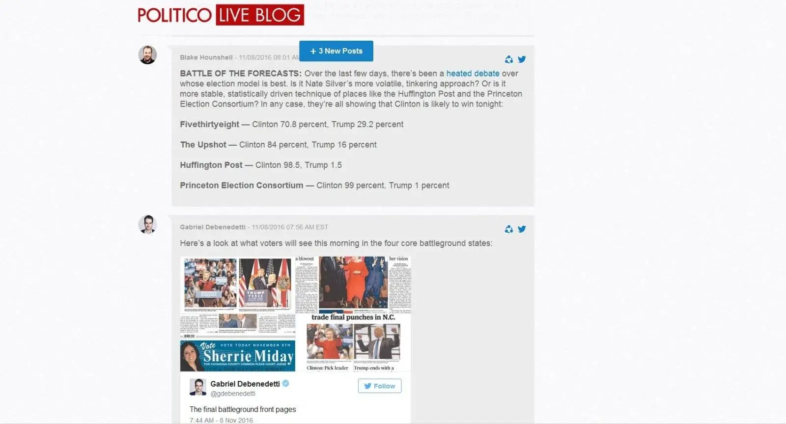Tweet Gabriel Debenedetti's post via Twitter bird icon
Viewport: 786px width, 424px height.
tap(522, 229)
